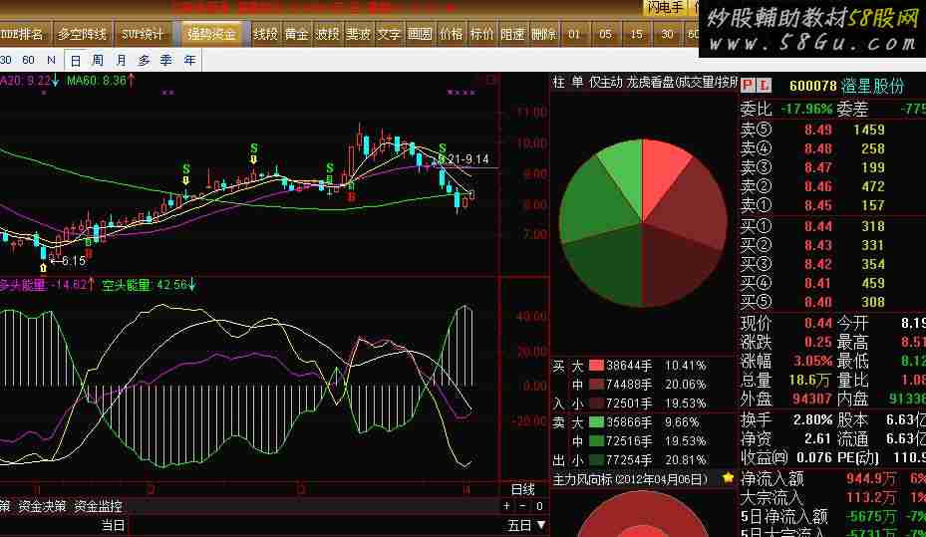Click the 委比 -17.96% value
Image resolution: width=926 pixels, height=537 pixels.
pos(806,110)
